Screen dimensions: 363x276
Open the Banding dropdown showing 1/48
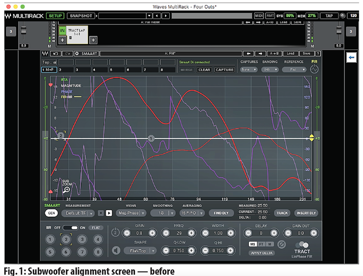point(270,69)
